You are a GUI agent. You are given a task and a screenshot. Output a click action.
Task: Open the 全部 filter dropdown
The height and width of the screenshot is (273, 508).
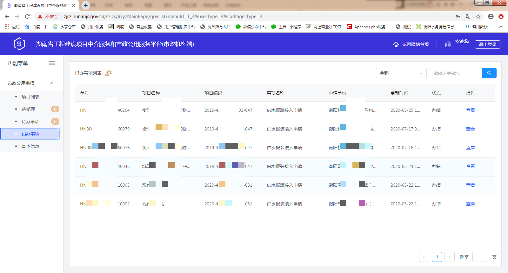tap(401, 73)
